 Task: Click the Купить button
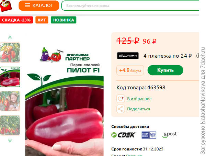point(165,70)
